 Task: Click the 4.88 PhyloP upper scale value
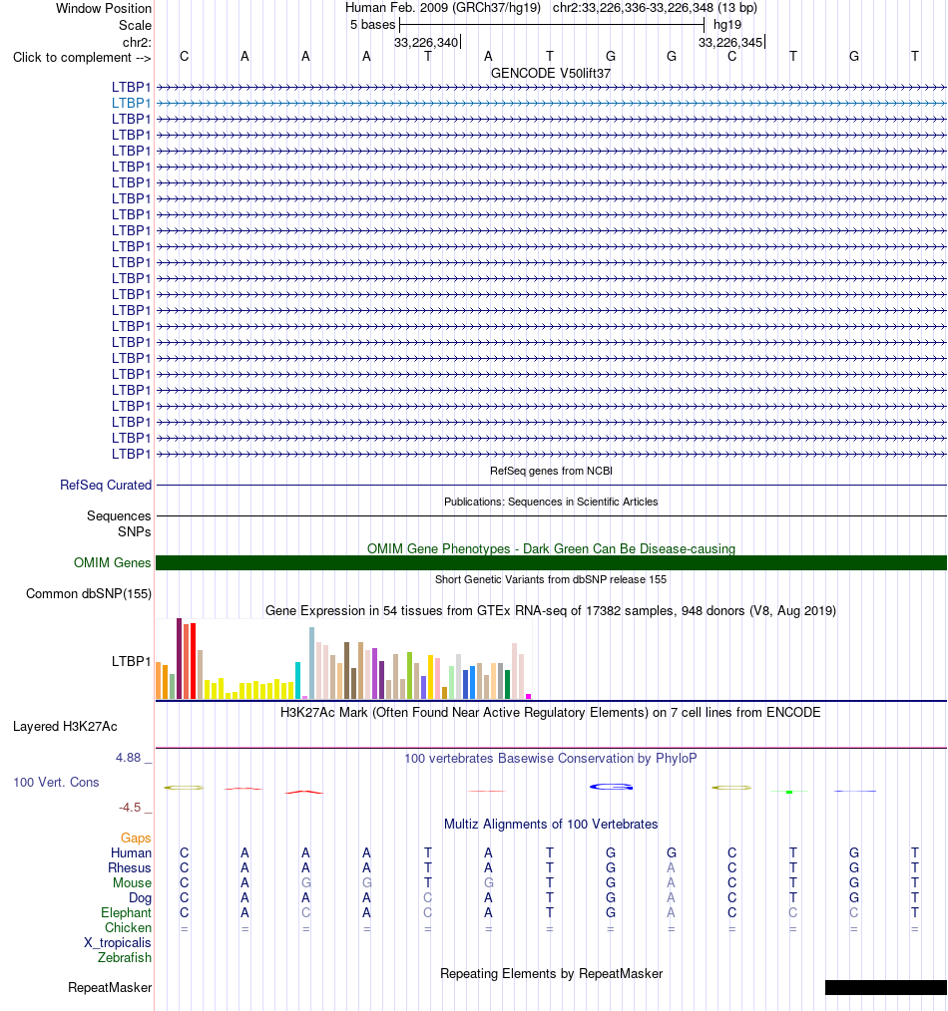128,758
